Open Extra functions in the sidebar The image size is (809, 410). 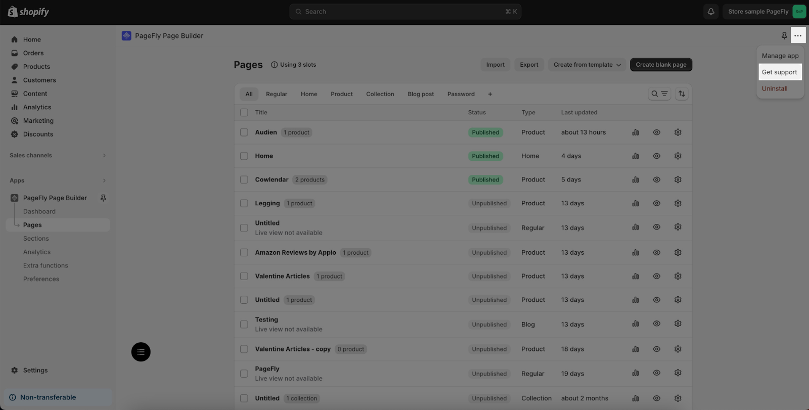46,265
